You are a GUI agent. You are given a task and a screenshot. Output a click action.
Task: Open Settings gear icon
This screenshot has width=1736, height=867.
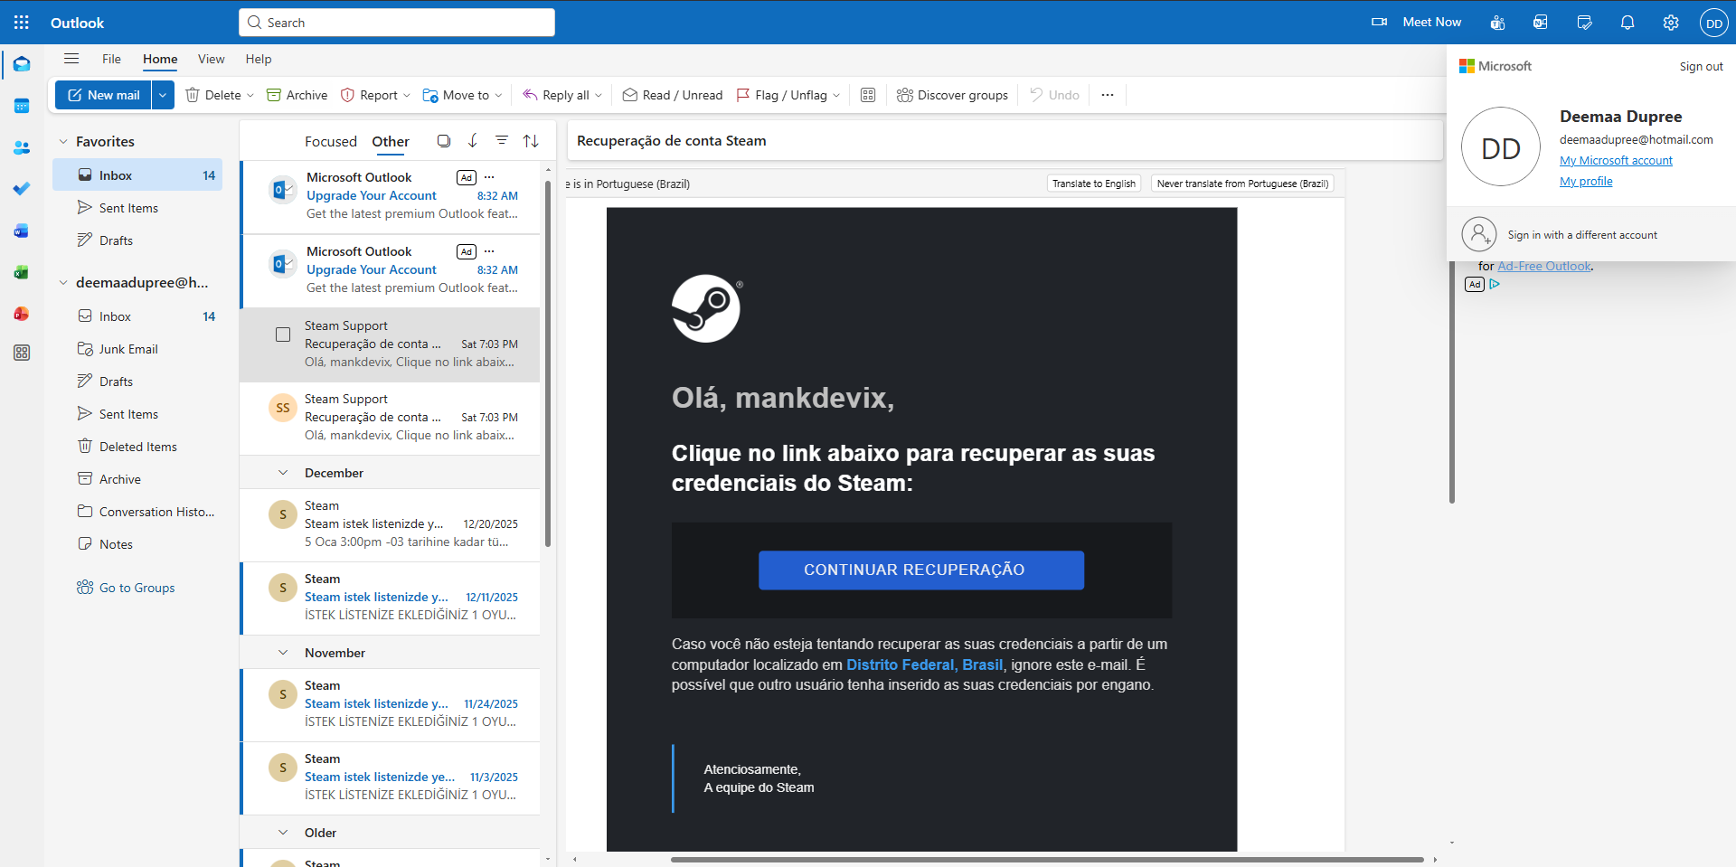pos(1671,23)
